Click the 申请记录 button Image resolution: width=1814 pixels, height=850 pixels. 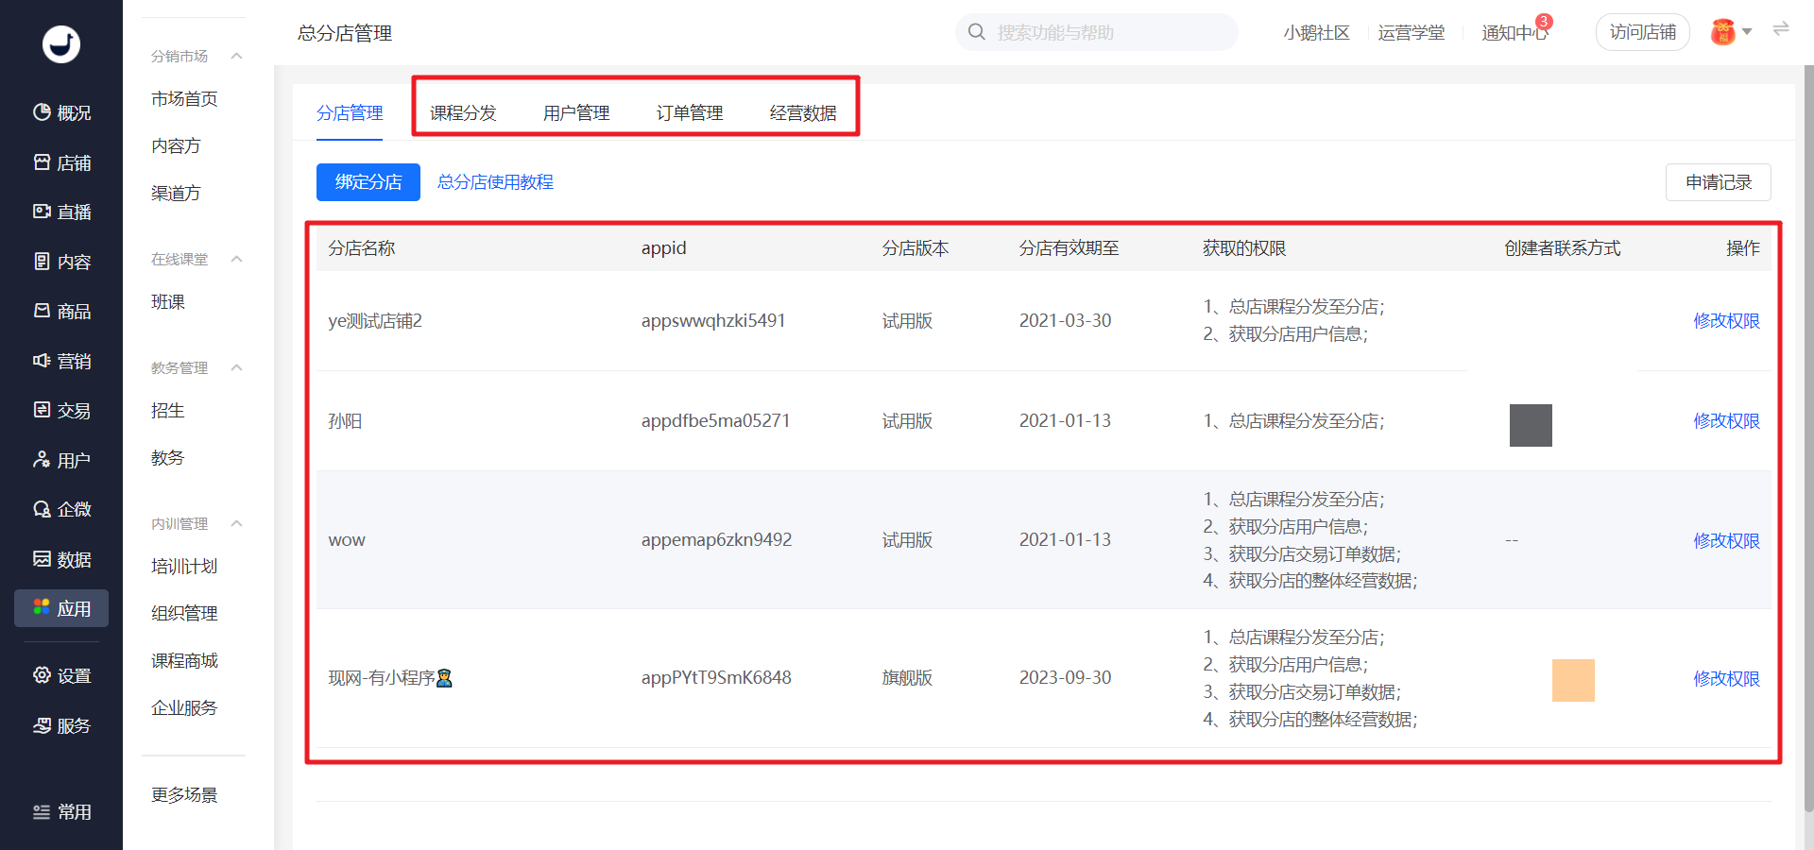1719,182
